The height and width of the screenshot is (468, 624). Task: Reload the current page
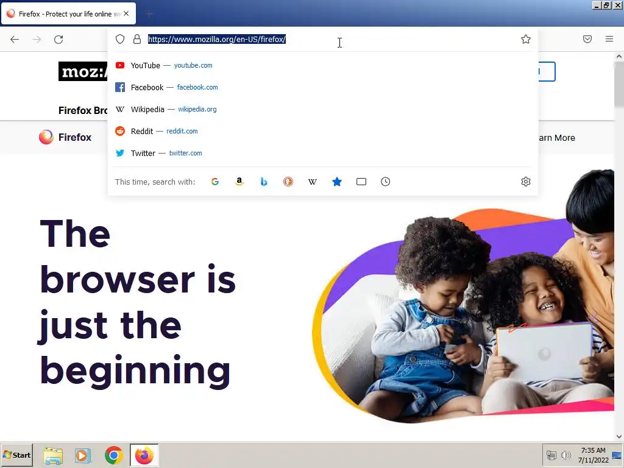tap(58, 40)
